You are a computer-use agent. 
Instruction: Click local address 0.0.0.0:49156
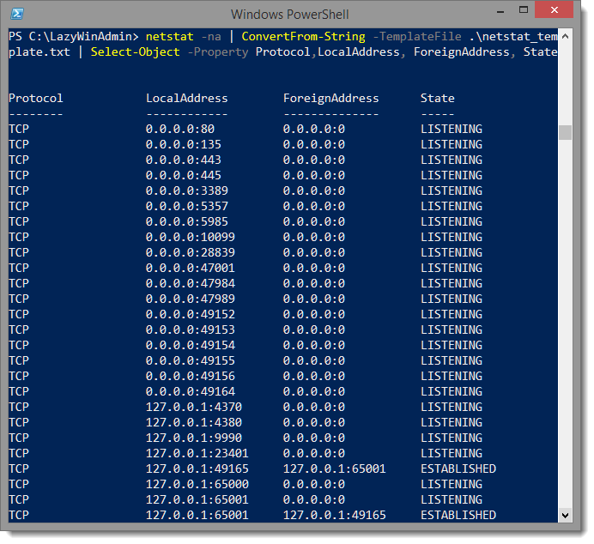tap(191, 377)
